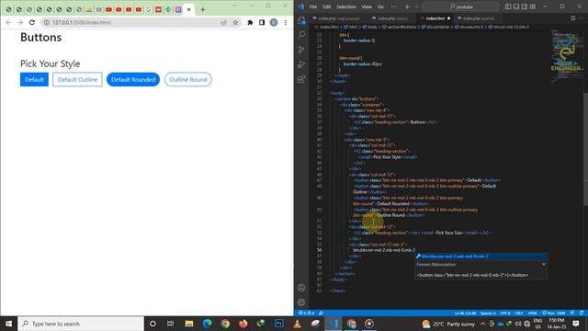
Task: Go forward in Chrome
Action: (x=20, y=22)
